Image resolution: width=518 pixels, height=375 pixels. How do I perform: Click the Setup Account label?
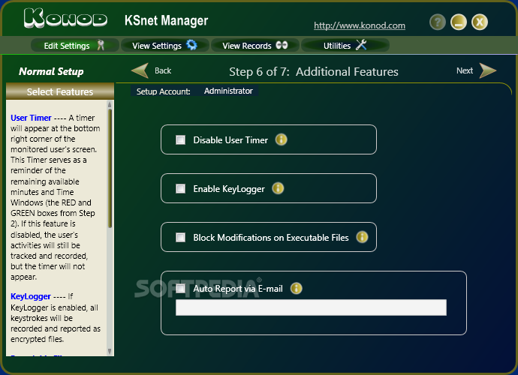[163, 91]
